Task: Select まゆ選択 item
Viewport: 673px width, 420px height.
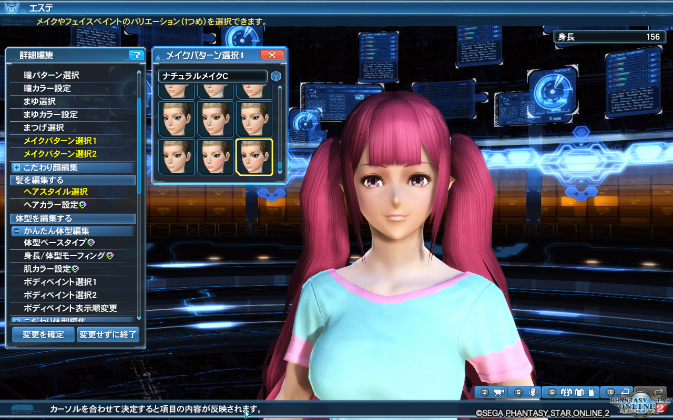Action: pyautogui.click(x=73, y=101)
